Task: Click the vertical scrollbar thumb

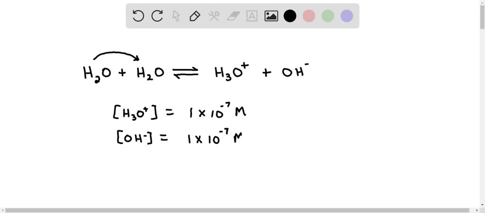Action: click(x=482, y=17)
